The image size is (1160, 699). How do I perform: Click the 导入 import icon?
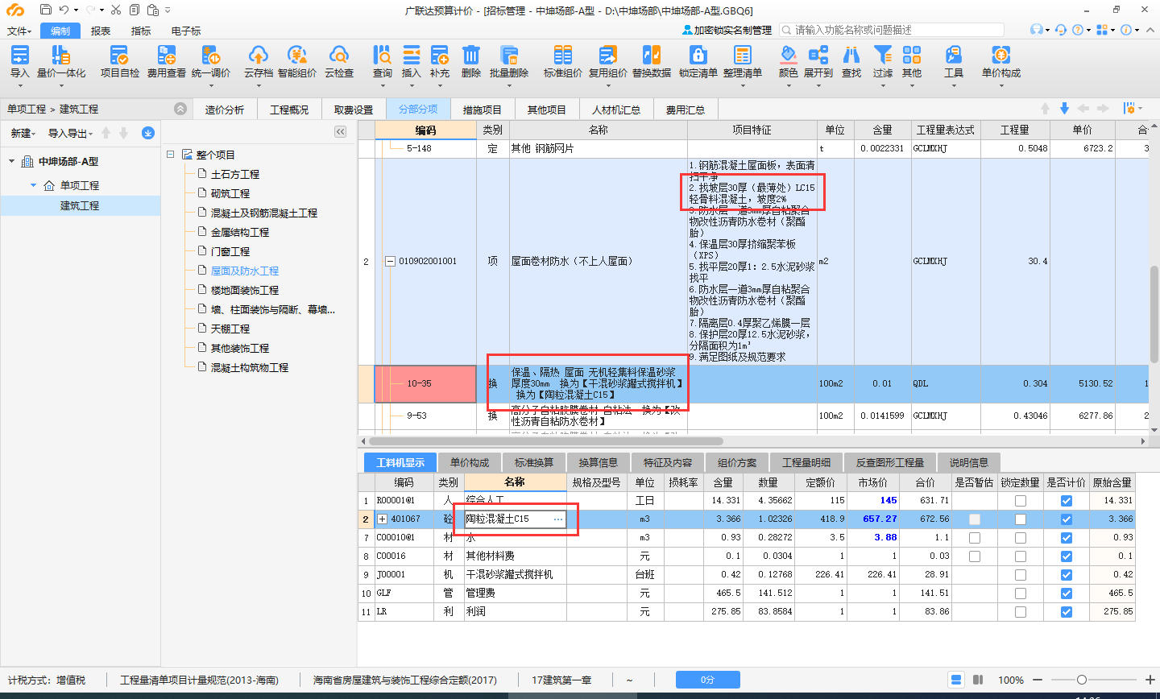[x=19, y=55]
